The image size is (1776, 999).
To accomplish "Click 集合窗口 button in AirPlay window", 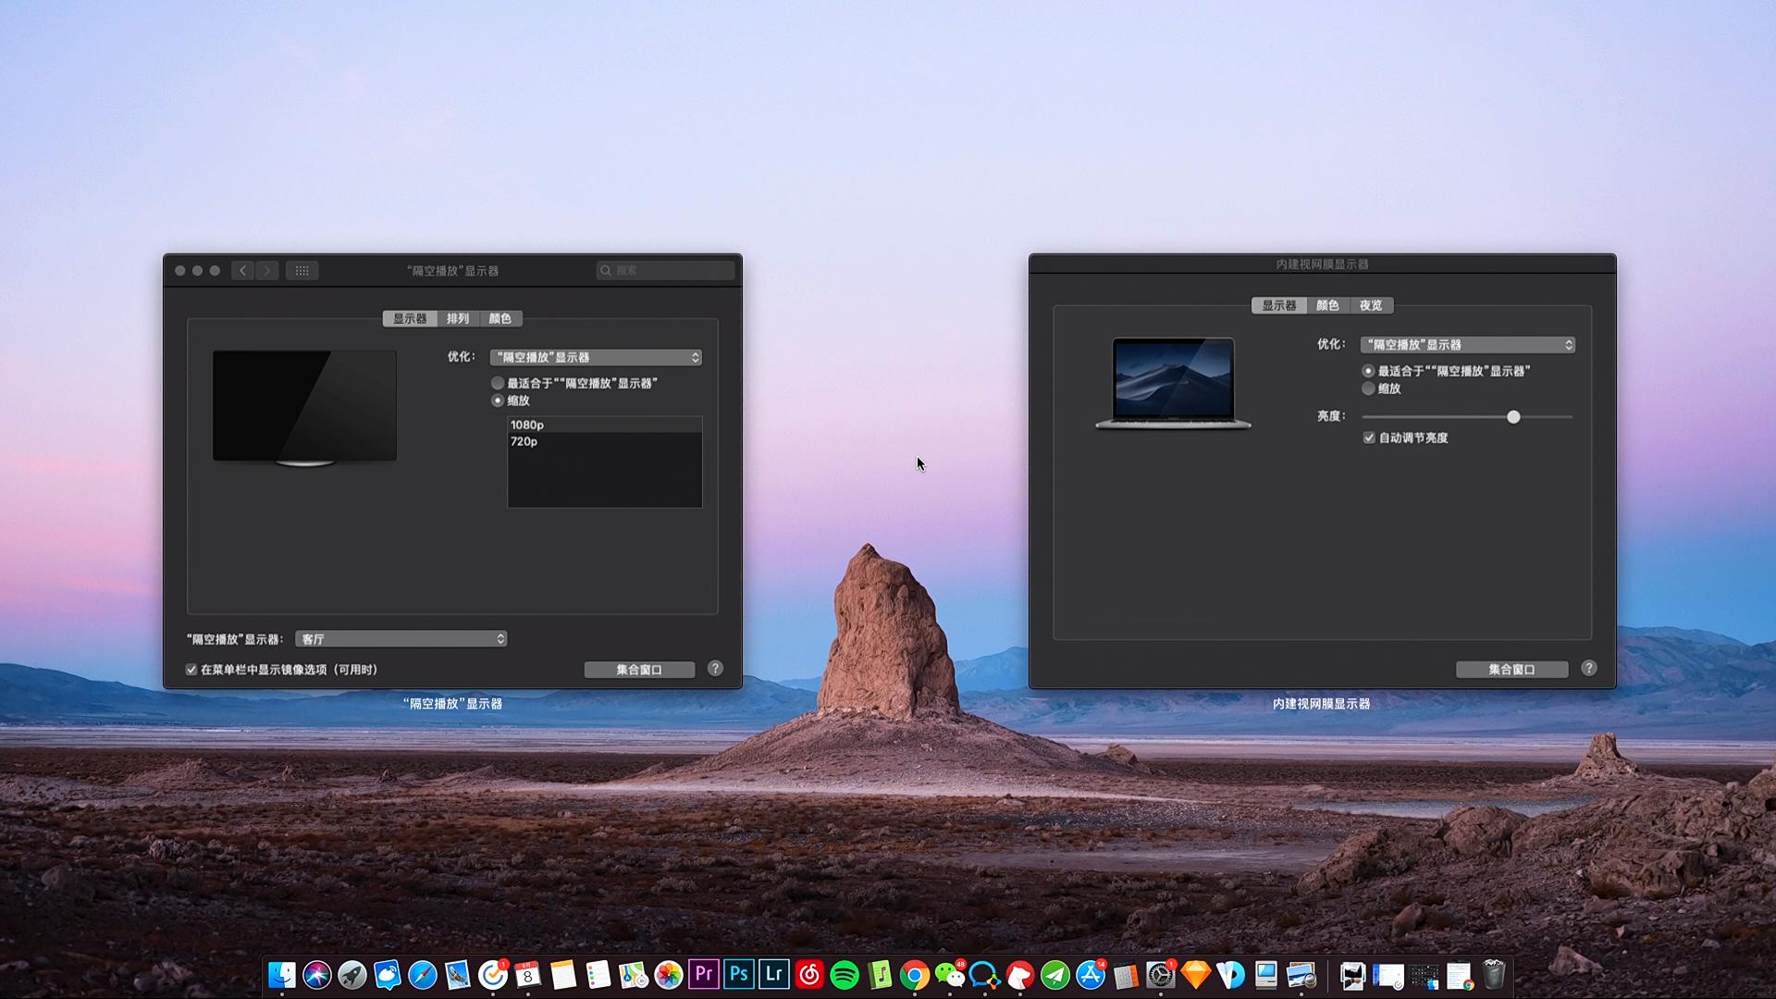I will click(639, 670).
